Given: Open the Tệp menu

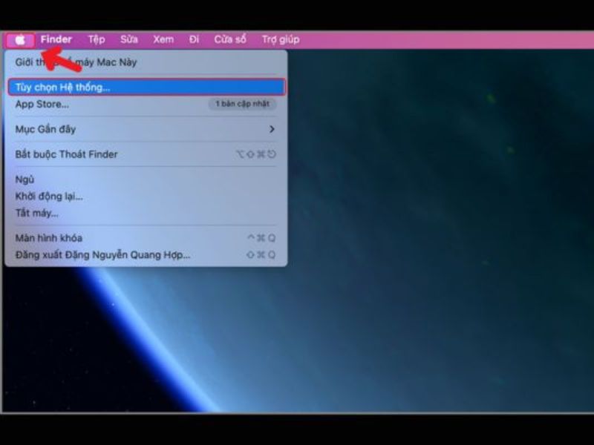Looking at the screenshot, I should tap(97, 39).
